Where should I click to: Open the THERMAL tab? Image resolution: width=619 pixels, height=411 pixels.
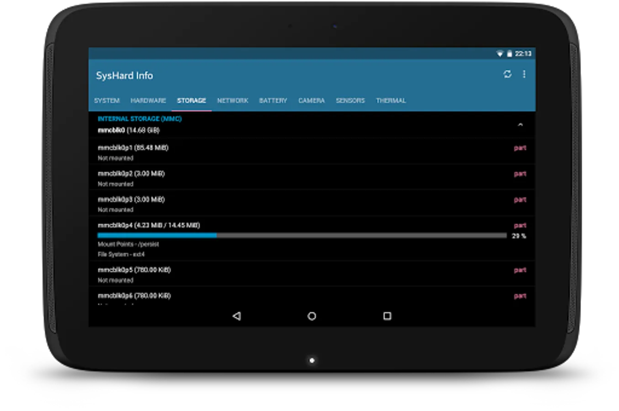(x=391, y=100)
